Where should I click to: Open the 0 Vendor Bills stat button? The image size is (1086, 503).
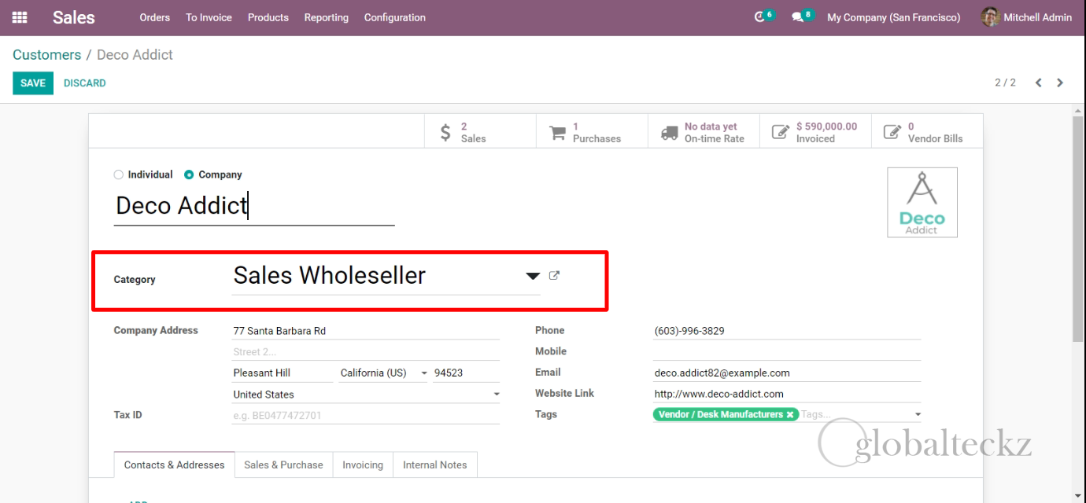point(928,132)
